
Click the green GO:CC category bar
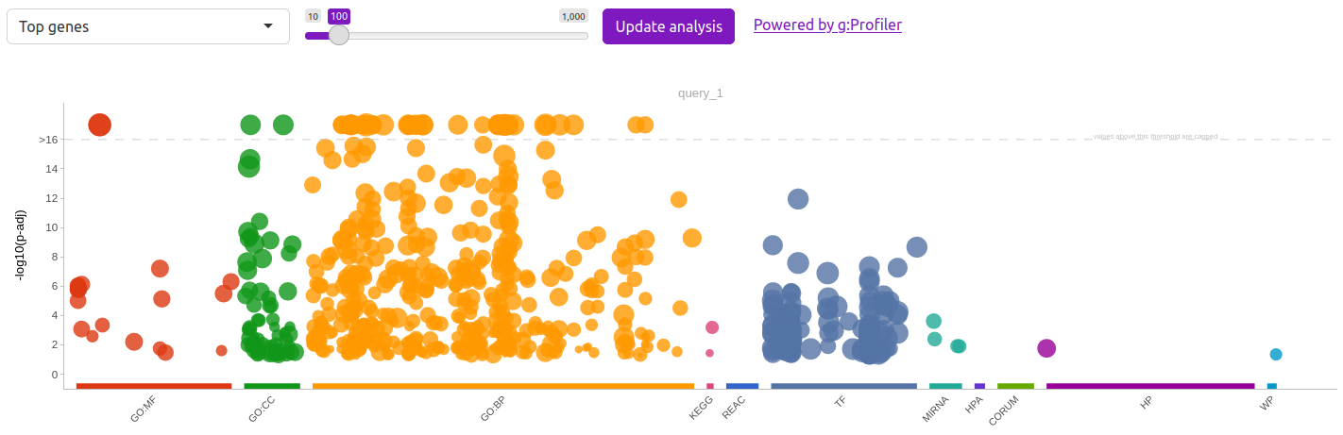click(272, 386)
